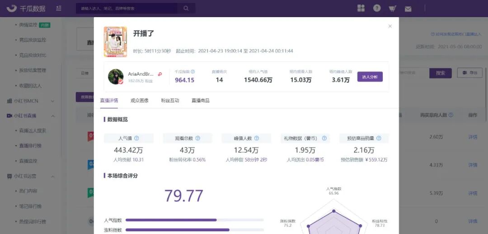Open 详情 link in the row showing 0
The height and width of the screenshot is (234, 488).
coord(473,221)
